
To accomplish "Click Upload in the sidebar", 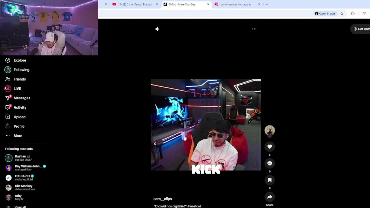I will pos(15,117).
